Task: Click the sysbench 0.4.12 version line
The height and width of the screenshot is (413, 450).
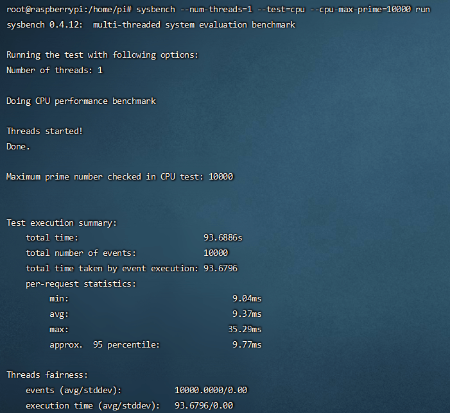Action: (151, 24)
